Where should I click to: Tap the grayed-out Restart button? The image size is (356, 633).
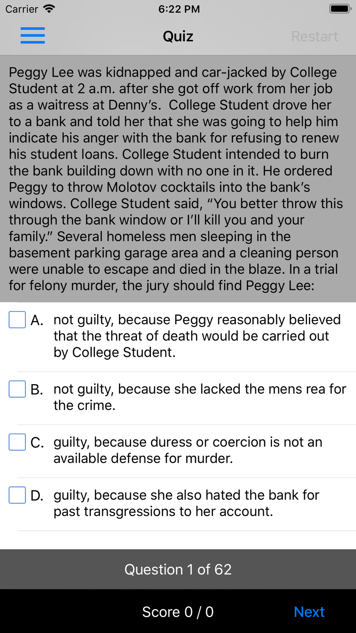[315, 36]
